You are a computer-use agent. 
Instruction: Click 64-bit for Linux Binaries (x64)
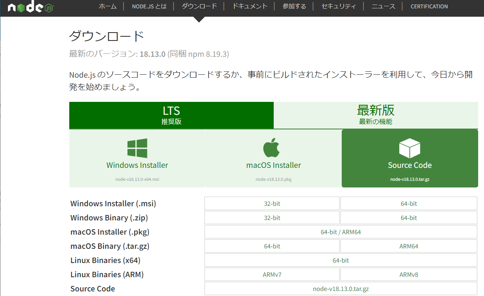point(341,261)
